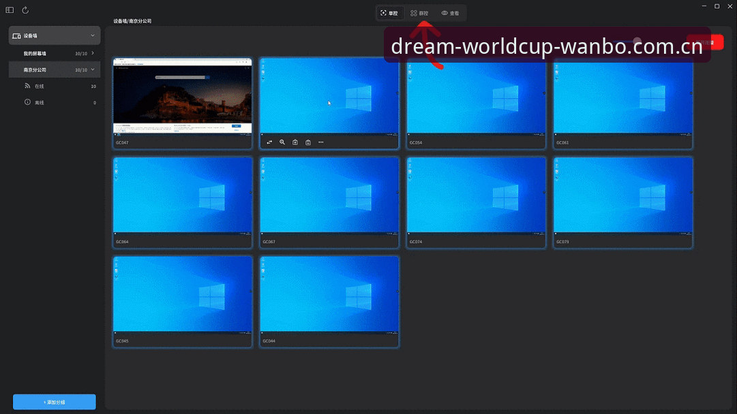Open the hovered screen showing action toolbar
Screen dimensions: 737x414
click(329, 97)
